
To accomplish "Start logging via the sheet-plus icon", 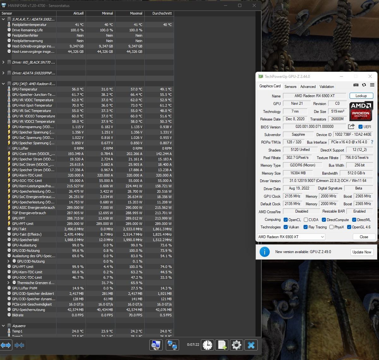I will [x=222, y=345].
